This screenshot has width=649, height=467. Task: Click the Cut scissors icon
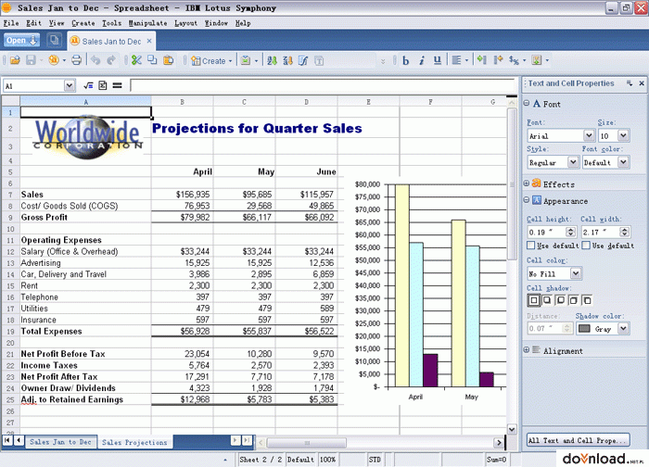click(x=136, y=60)
